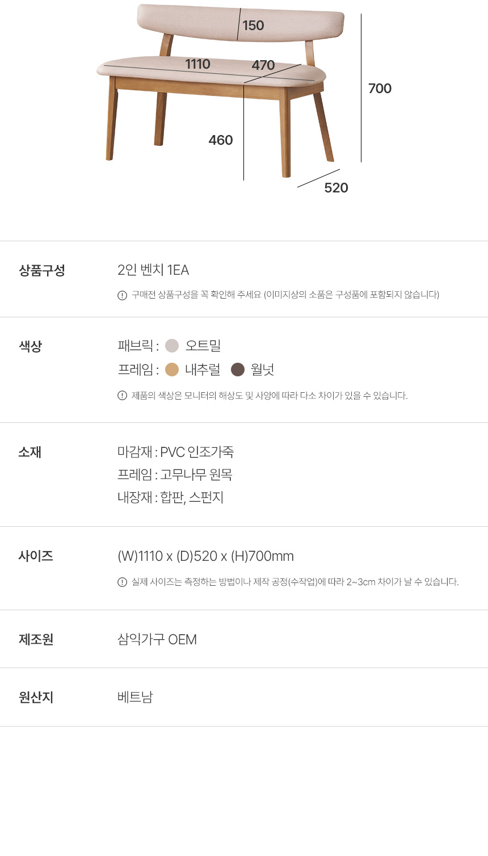This screenshot has width=488, height=856.
Task: Click the 색상 row heading
Action: click(31, 346)
